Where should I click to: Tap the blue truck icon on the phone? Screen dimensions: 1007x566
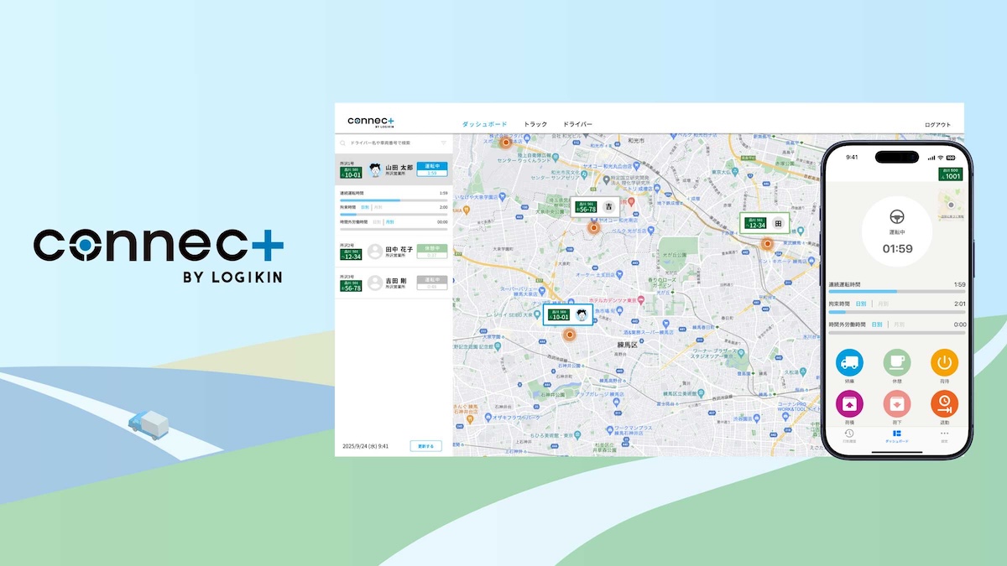[x=849, y=363]
